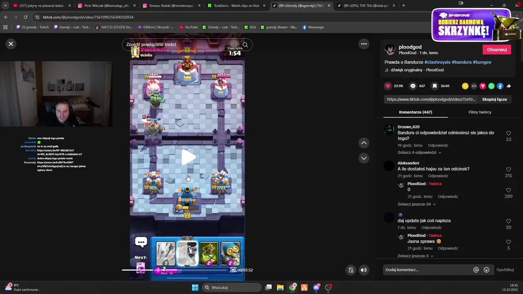Open File Explorer from taskbar

coord(280,287)
